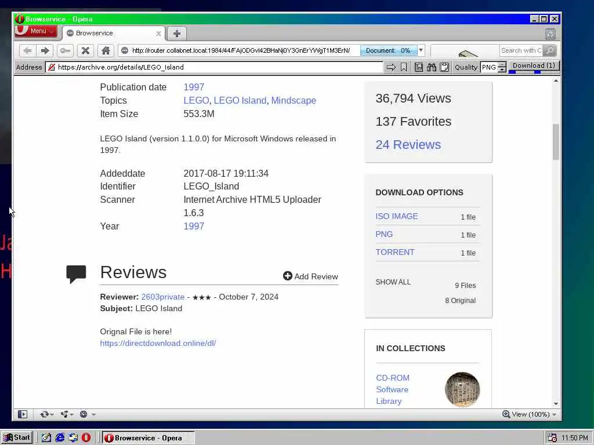This screenshot has width=594, height=445.
Task: Click the bookmark ribbon icon
Action: (x=404, y=67)
